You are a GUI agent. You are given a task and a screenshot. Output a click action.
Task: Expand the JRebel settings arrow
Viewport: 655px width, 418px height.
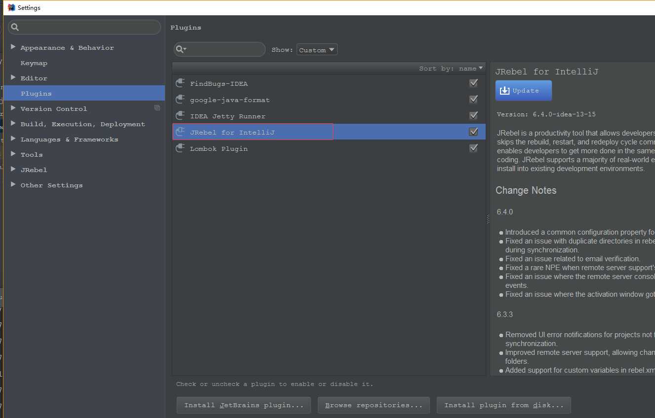pos(13,170)
